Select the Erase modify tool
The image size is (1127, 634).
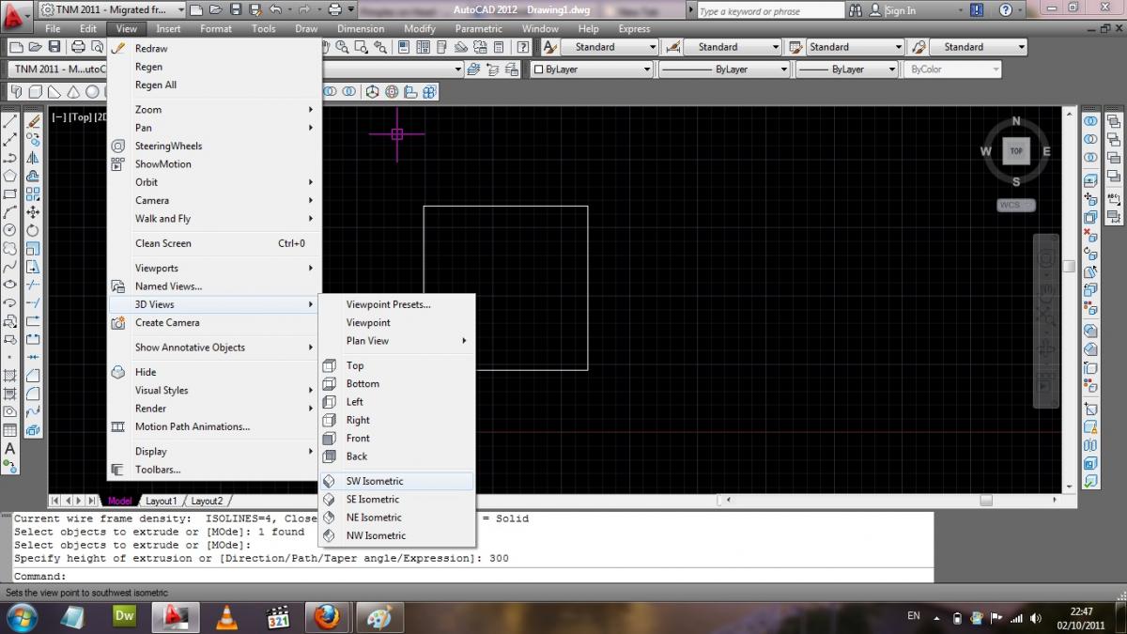click(33, 121)
